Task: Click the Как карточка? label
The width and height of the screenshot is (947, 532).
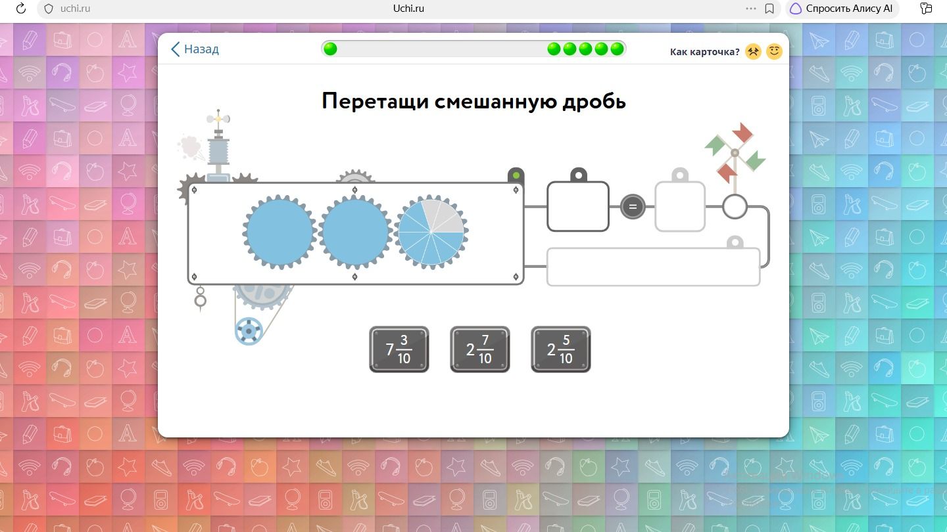Action: coord(704,51)
